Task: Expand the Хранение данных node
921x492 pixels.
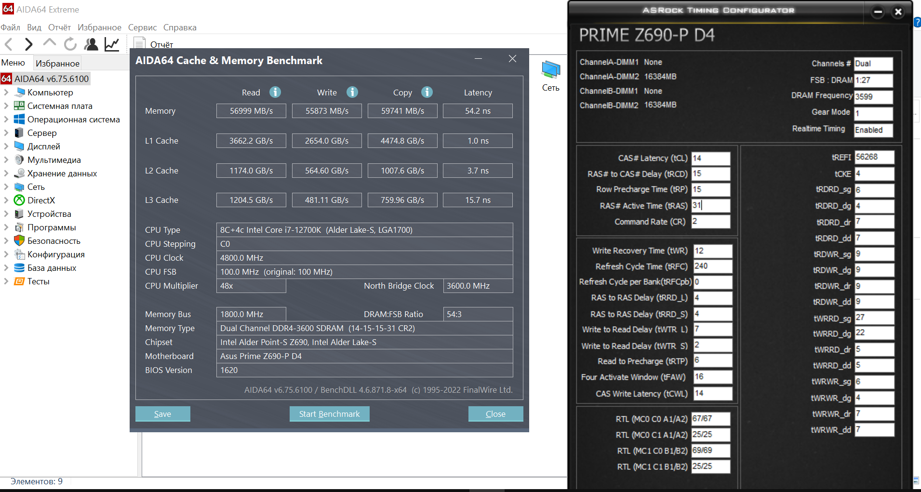Action: coord(6,173)
